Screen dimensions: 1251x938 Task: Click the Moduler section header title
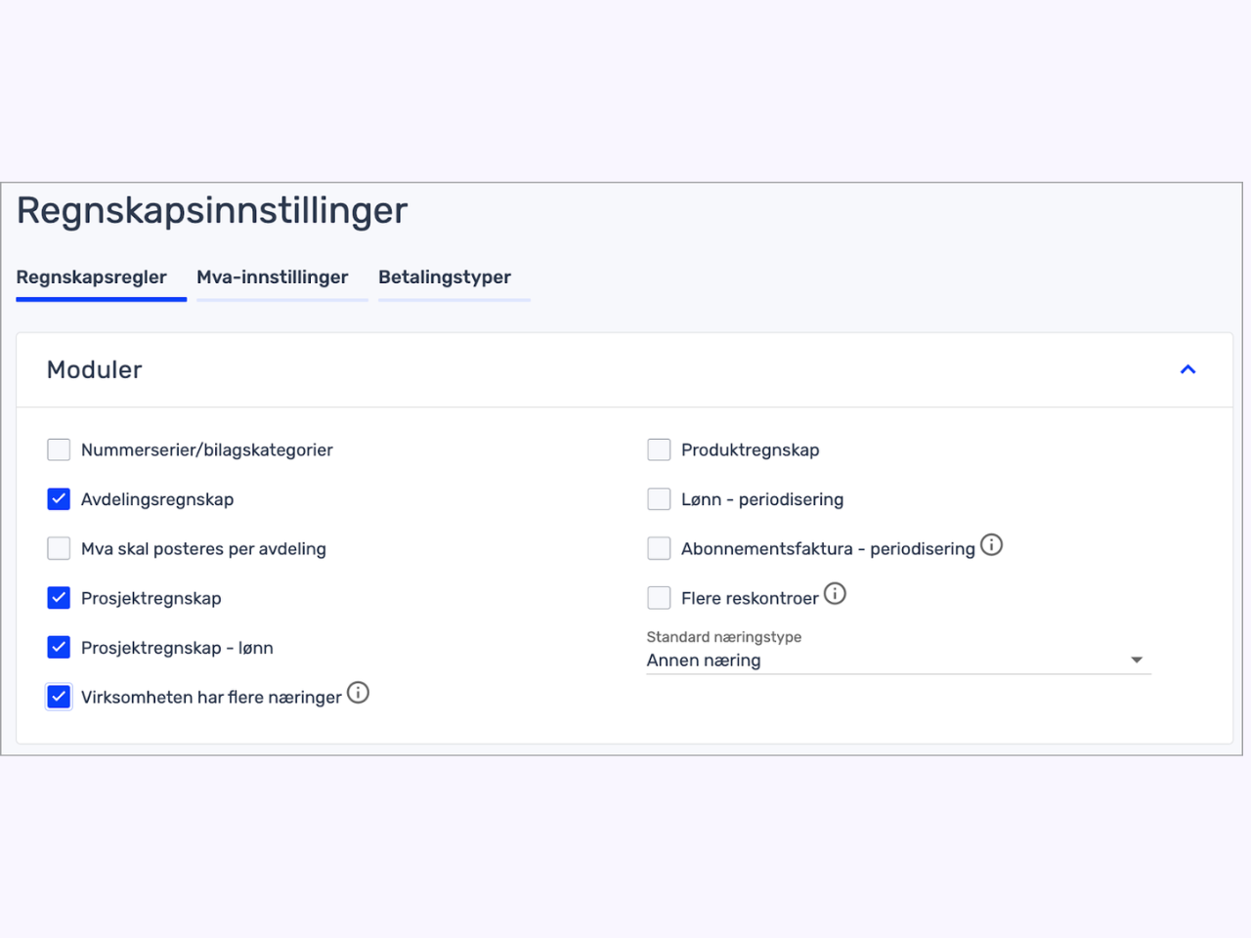(x=95, y=369)
